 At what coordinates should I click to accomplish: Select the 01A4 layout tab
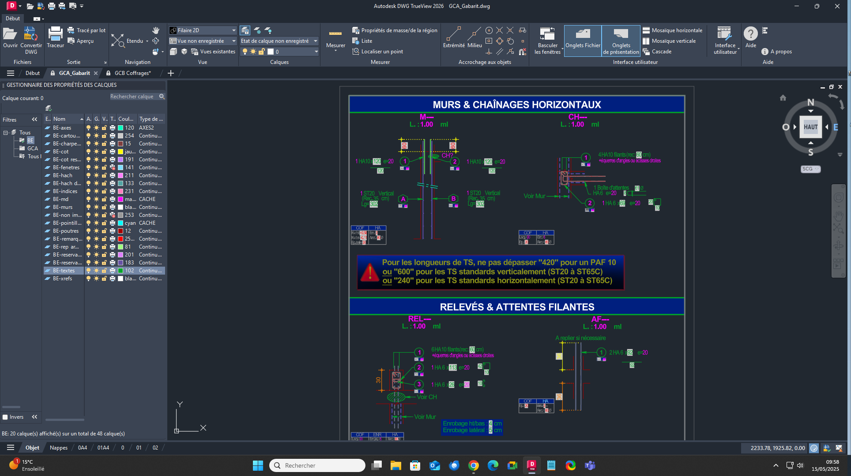coord(103,448)
